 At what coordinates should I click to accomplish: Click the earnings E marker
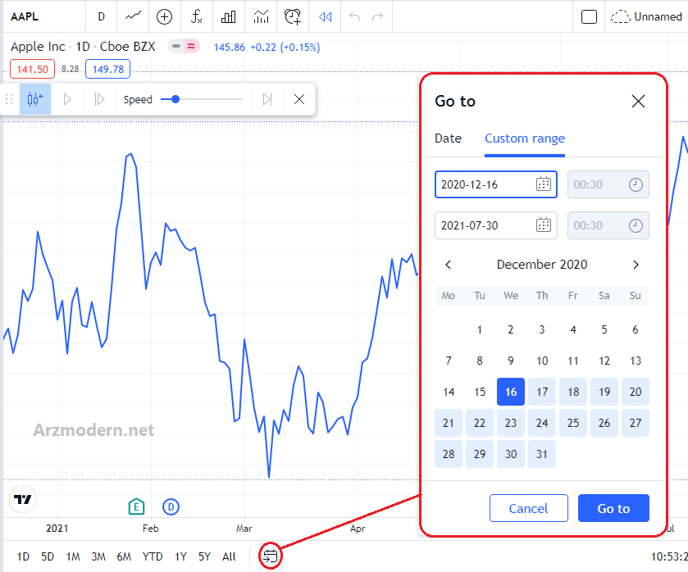pos(136,506)
